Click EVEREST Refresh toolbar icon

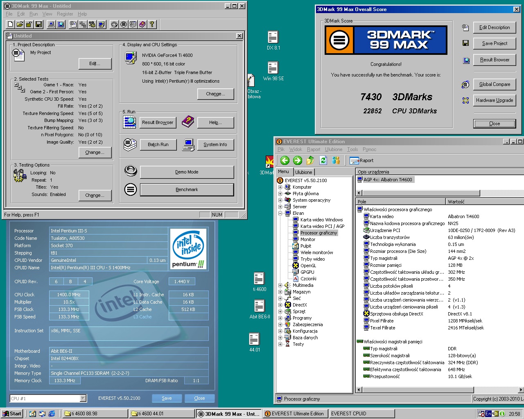pos(323,160)
